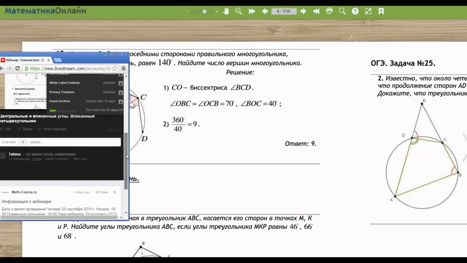The height and width of the screenshot is (263, 467).
Task: Click the scrollbar down arrow in browser
Action: [126, 213]
